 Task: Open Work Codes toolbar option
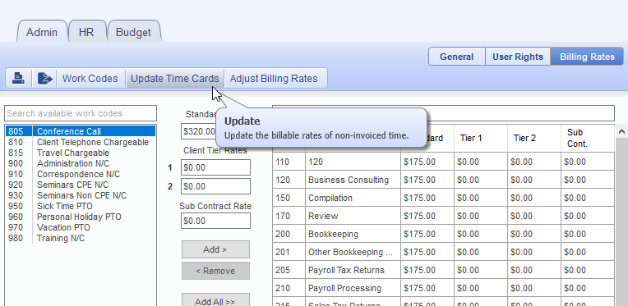pos(90,78)
